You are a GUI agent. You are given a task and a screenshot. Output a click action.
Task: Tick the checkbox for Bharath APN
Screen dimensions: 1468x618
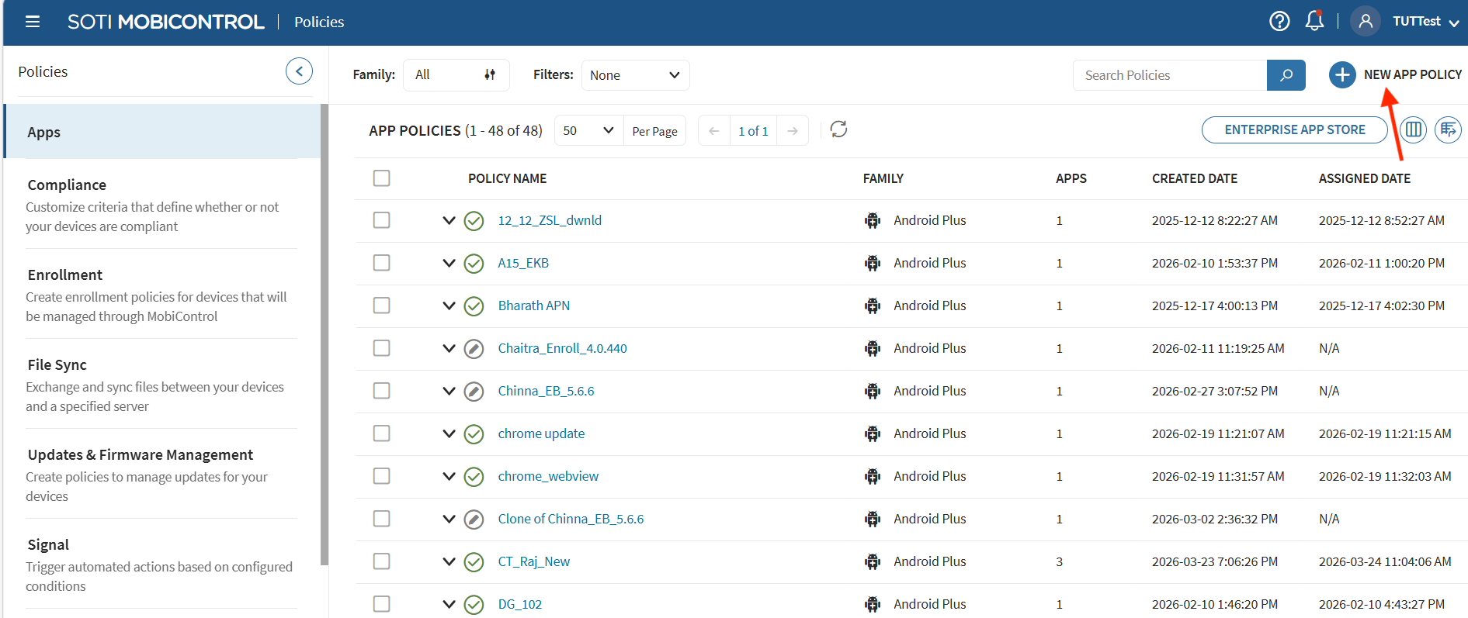click(x=381, y=306)
